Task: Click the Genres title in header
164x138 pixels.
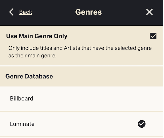Action: (88, 12)
